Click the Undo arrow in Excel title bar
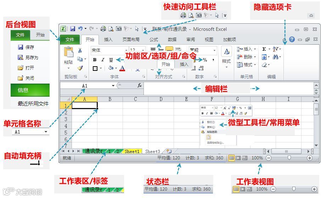 click(x=80, y=29)
